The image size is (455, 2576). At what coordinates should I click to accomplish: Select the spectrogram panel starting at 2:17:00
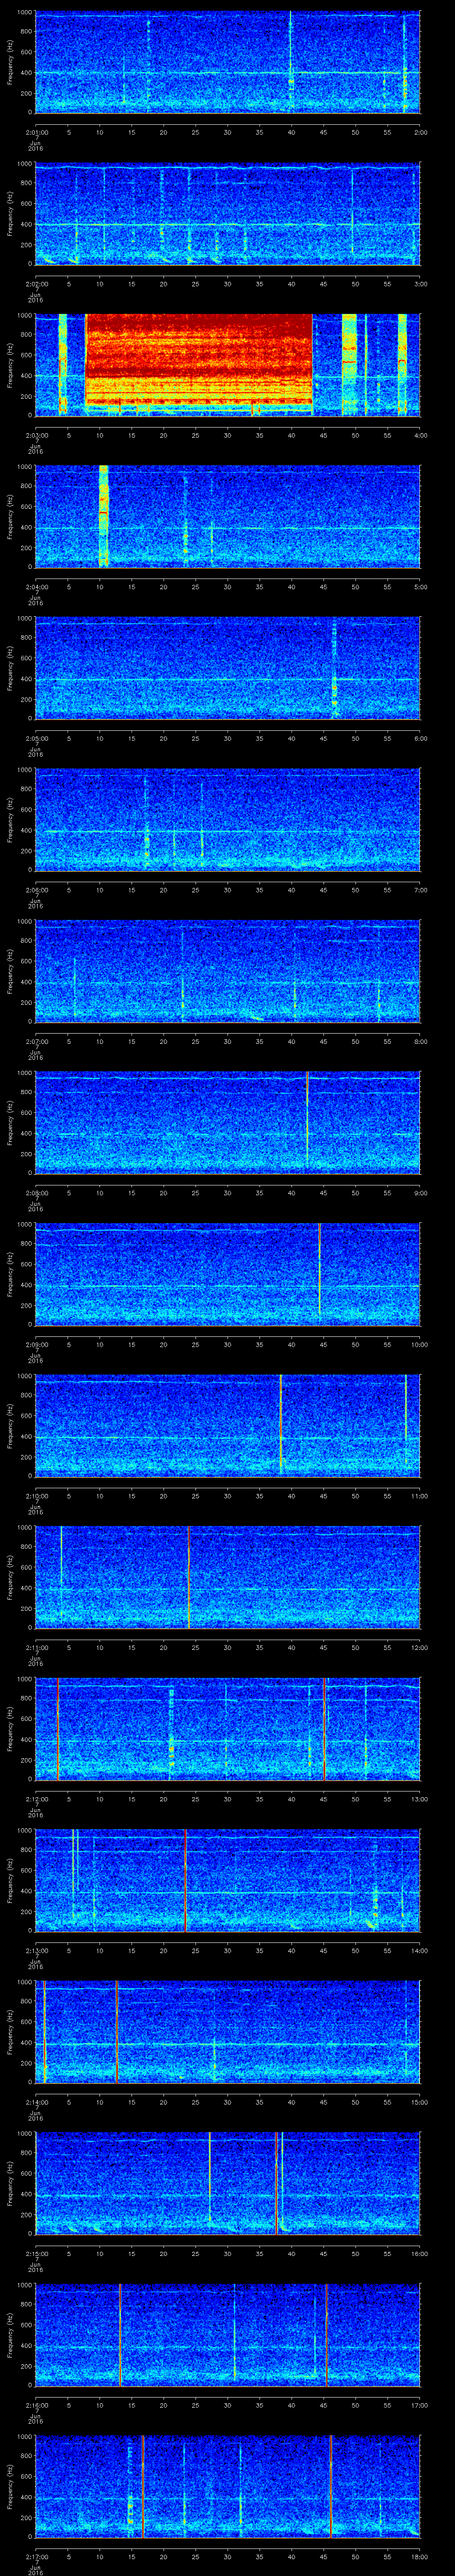point(227,2486)
